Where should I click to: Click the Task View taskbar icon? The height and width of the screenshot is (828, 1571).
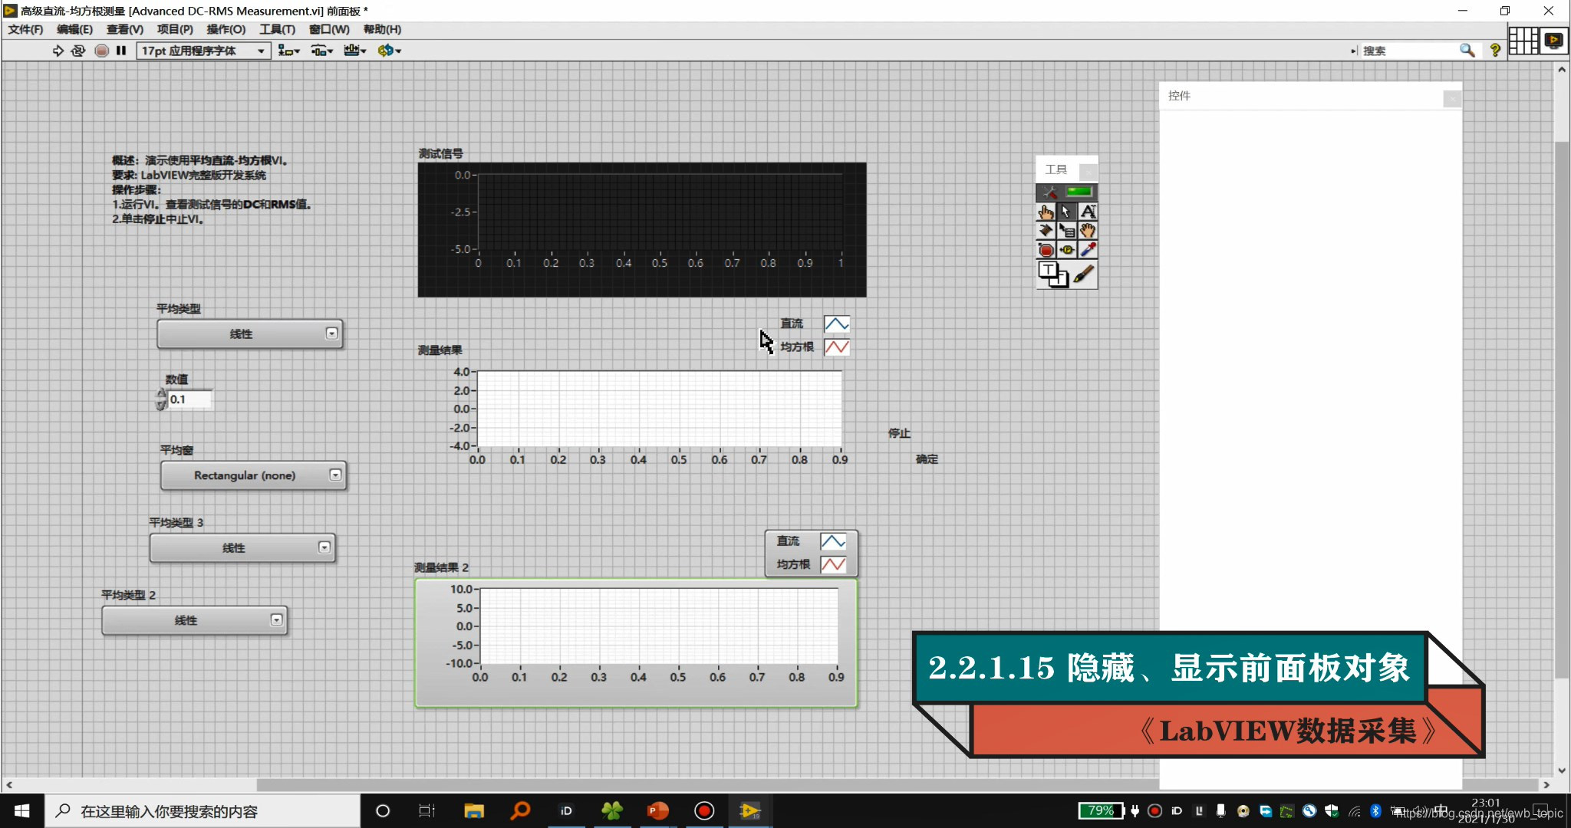click(427, 810)
